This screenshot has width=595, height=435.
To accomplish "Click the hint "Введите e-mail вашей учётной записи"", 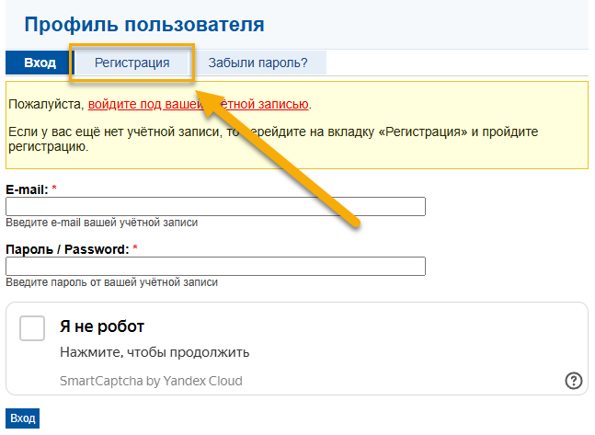I will pos(101,223).
